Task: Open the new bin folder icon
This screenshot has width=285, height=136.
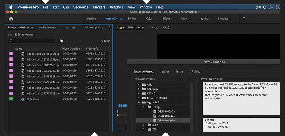Action: (61, 41)
